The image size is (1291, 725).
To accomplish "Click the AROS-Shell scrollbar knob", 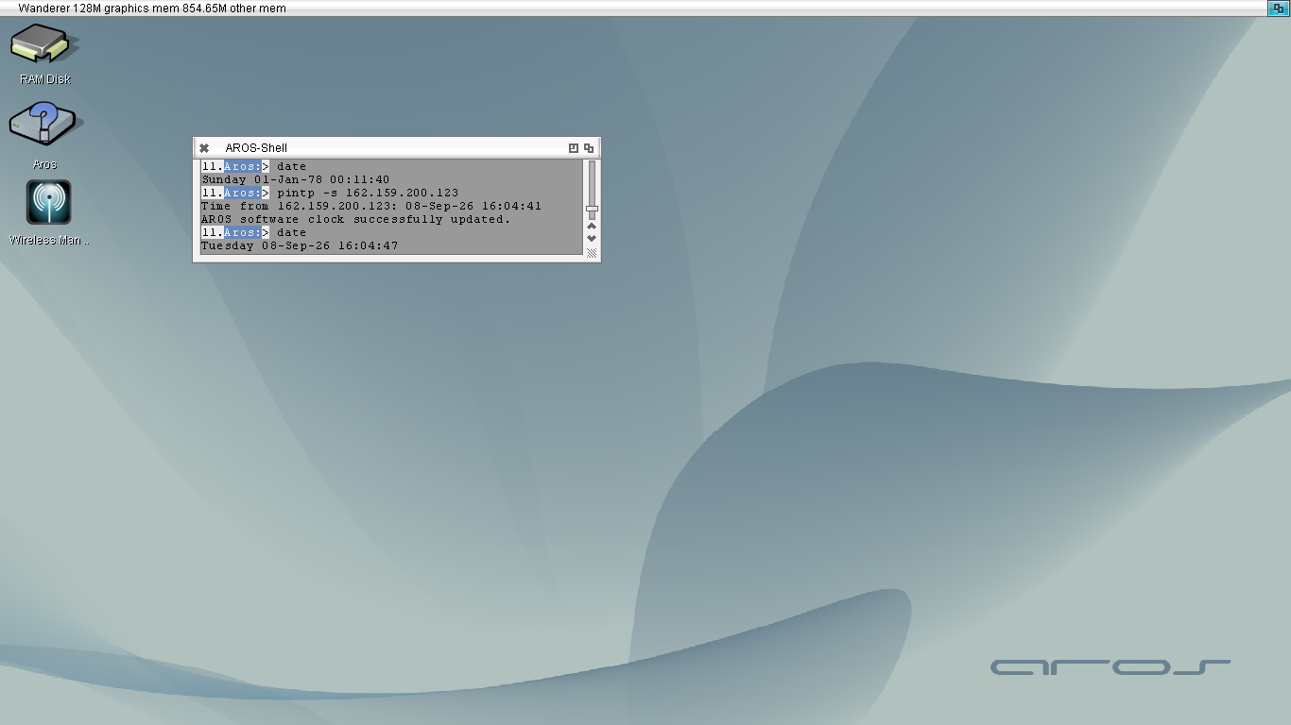I will pyautogui.click(x=592, y=209).
